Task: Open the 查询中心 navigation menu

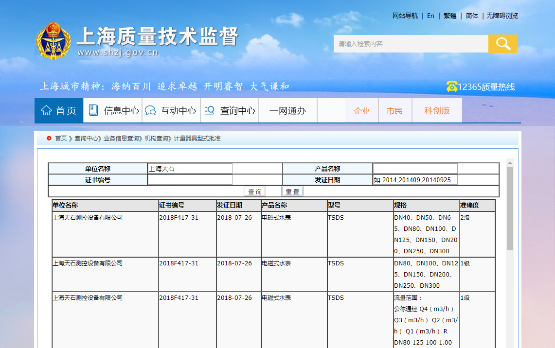Action: click(x=230, y=111)
